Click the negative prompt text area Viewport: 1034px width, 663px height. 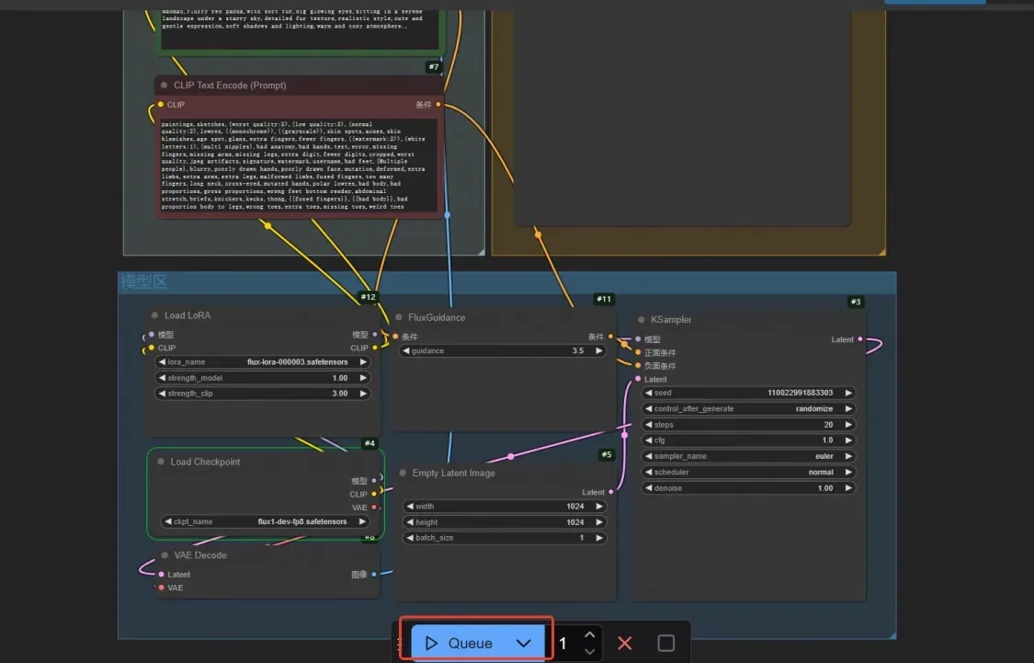[299, 165]
